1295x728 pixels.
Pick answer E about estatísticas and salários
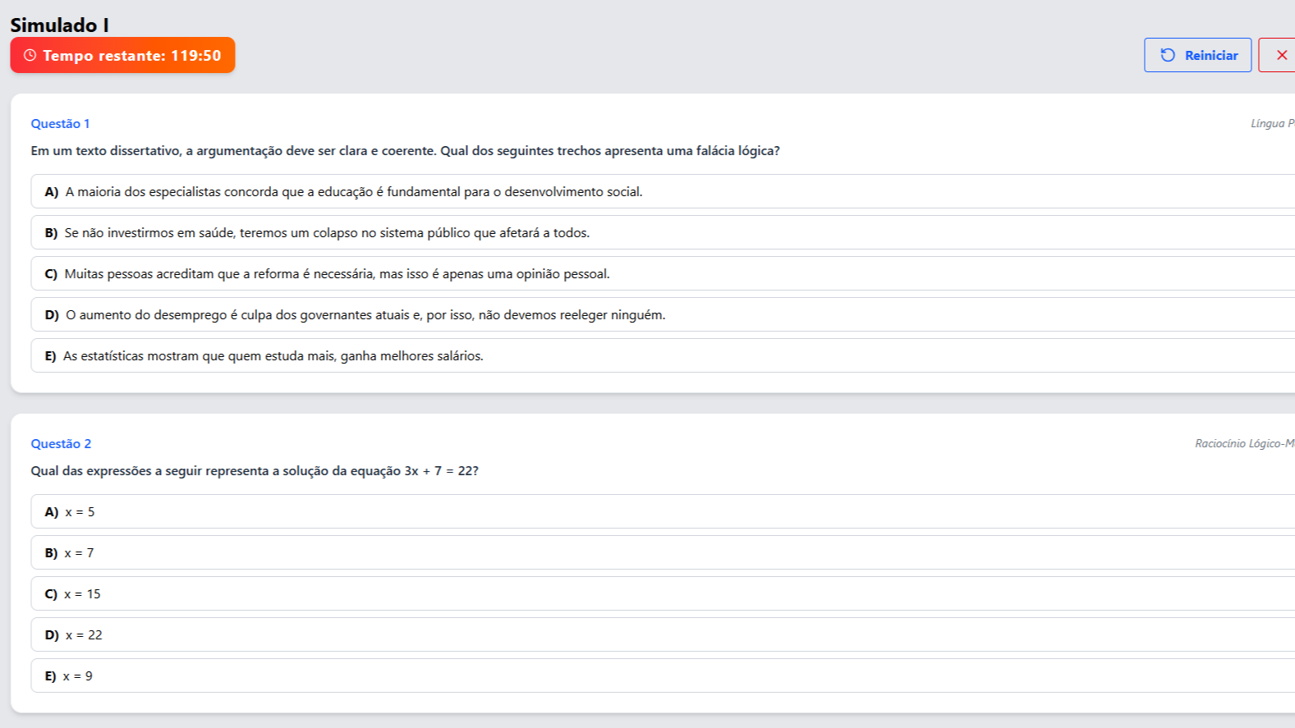point(273,356)
